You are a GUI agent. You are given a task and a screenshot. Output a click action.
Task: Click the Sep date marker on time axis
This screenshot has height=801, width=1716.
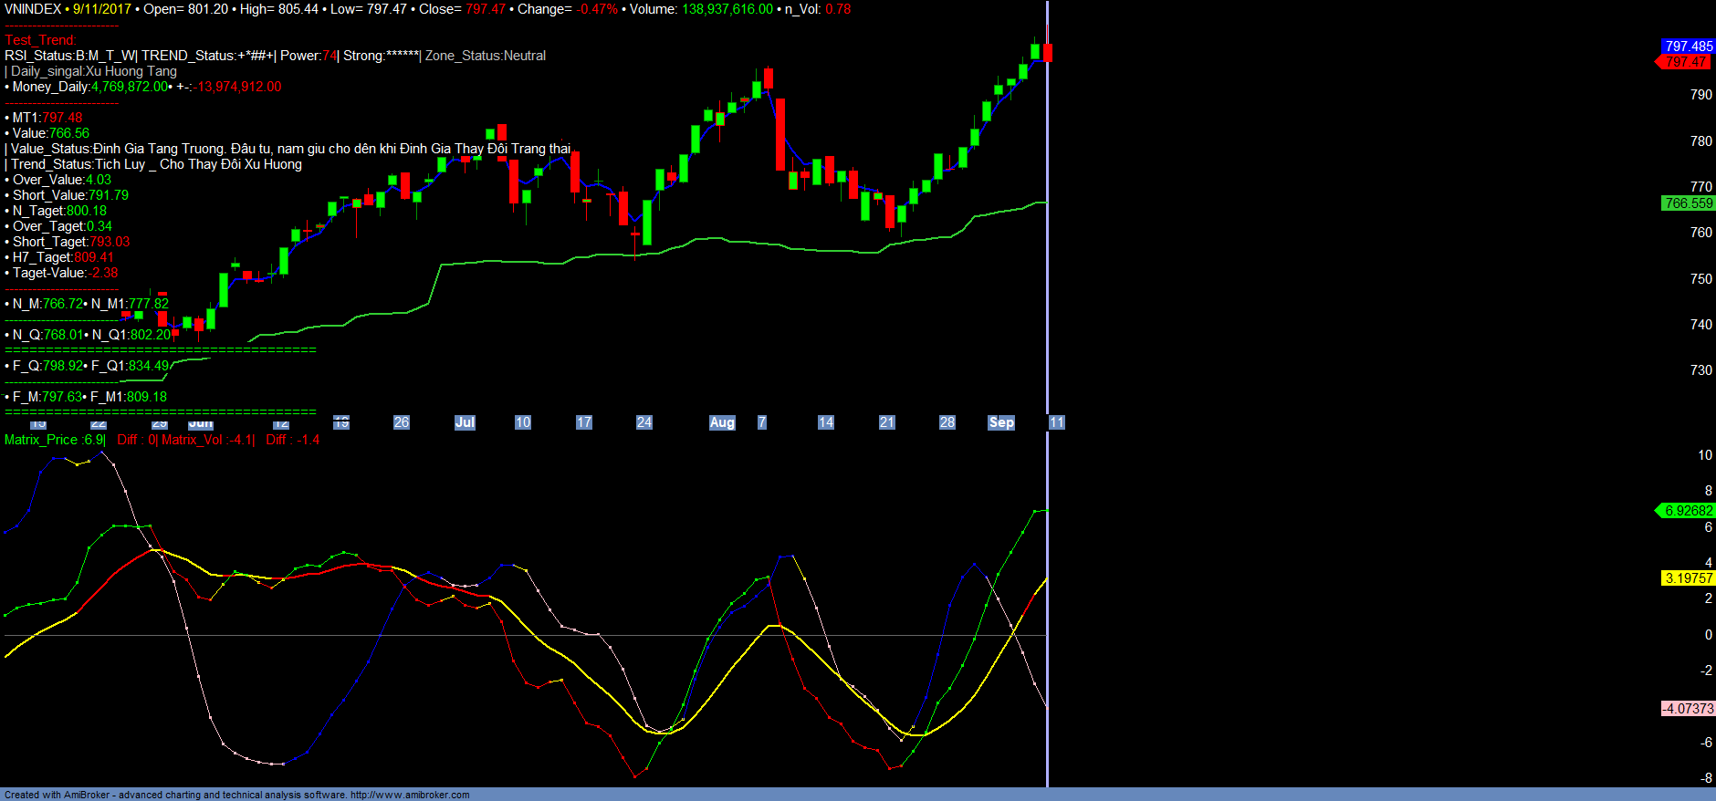tap(1001, 422)
